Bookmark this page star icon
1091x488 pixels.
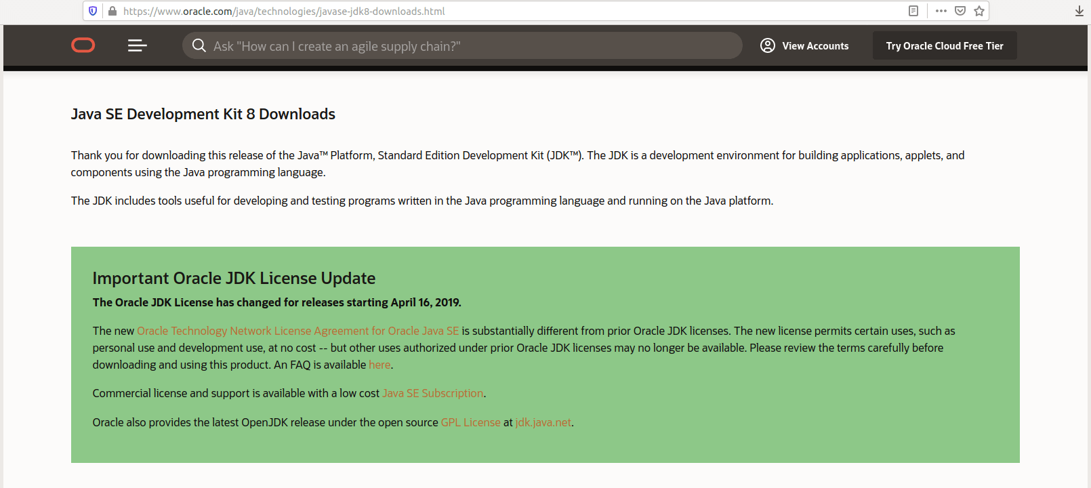979,11
